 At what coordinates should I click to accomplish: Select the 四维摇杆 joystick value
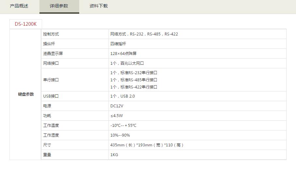point(118,44)
